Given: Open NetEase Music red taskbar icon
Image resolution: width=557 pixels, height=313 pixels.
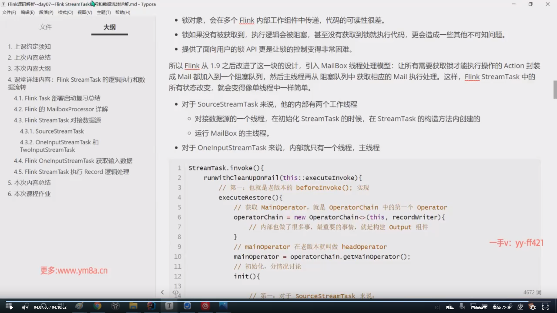Looking at the screenshot, I should point(205,306).
